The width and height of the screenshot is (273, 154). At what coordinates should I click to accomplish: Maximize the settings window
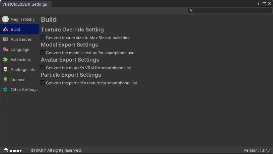[x=264, y=3]
